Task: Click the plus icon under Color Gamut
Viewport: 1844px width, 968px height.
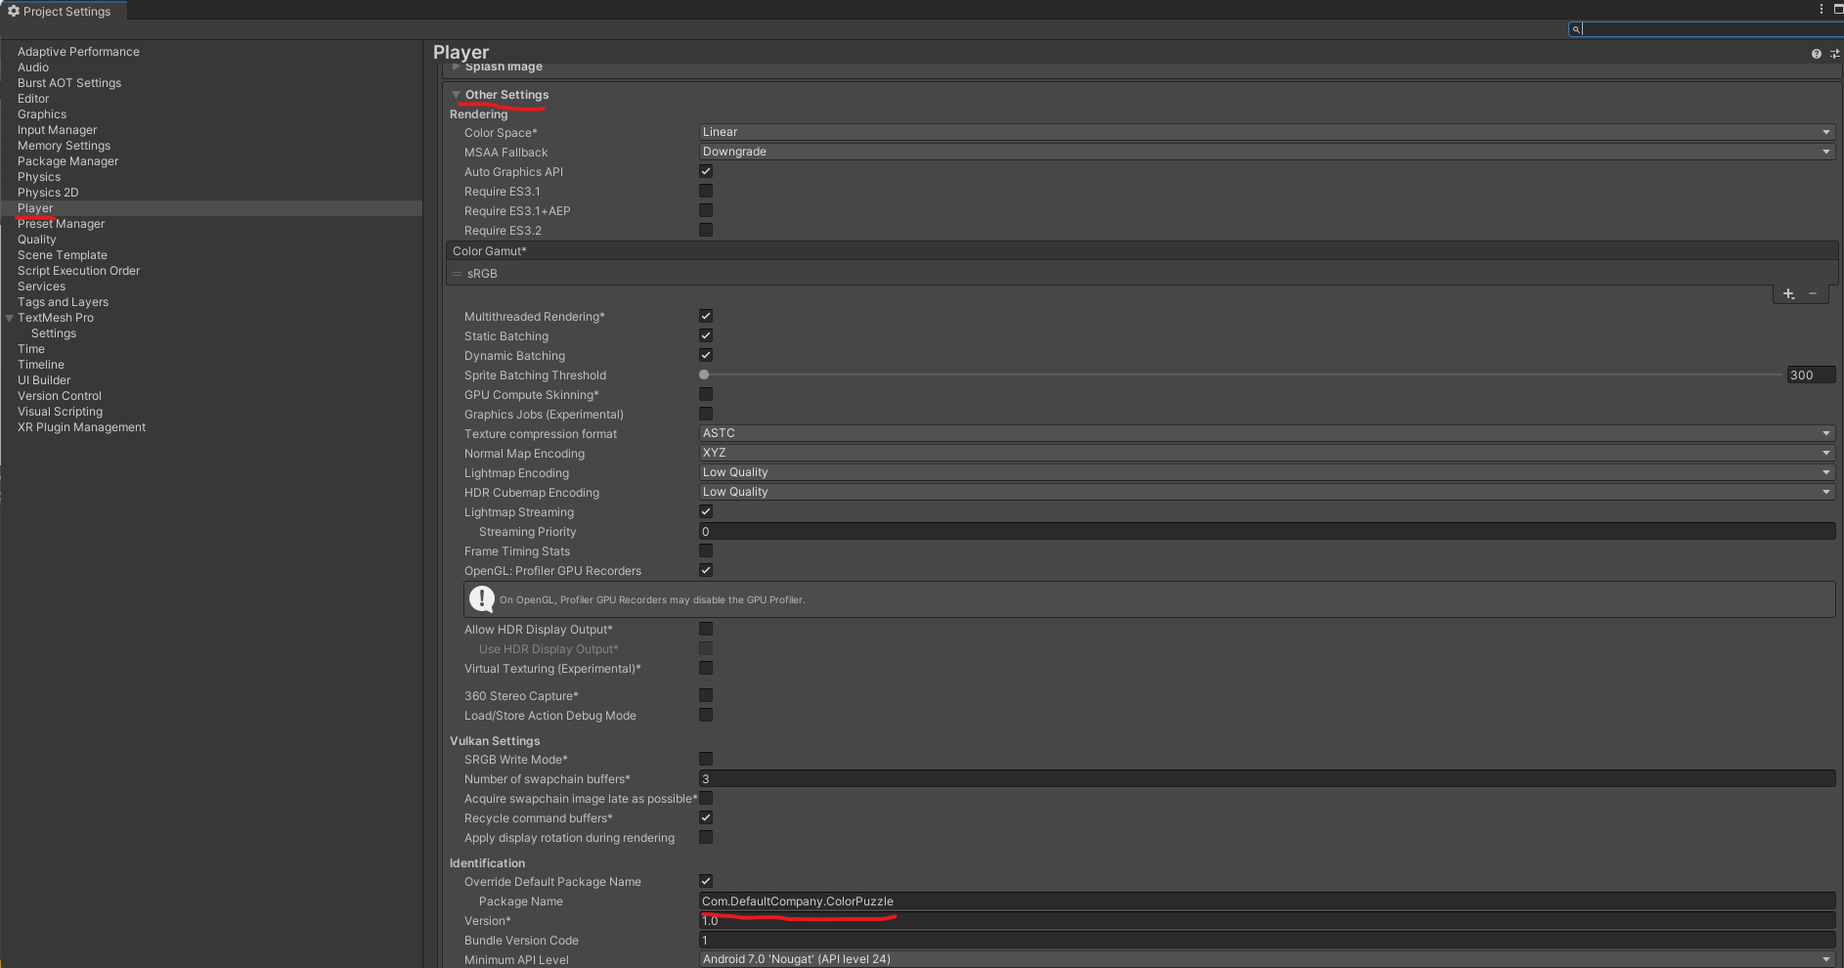Action: (1788, 293)
